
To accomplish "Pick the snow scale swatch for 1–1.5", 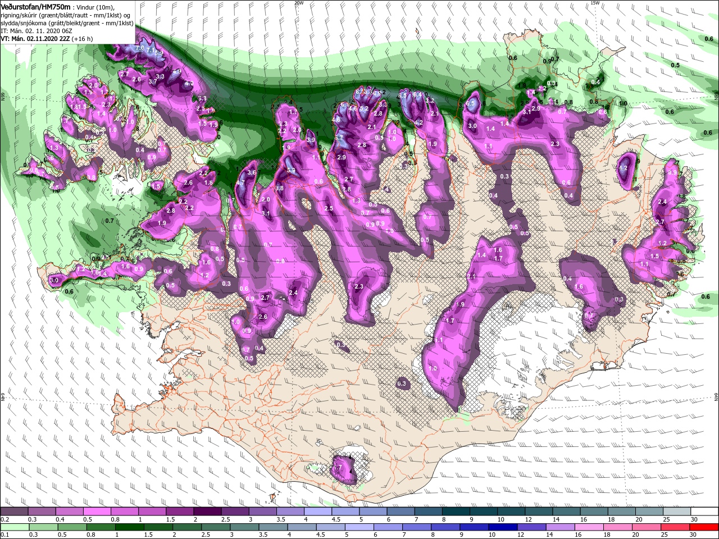I will [152, 511].
